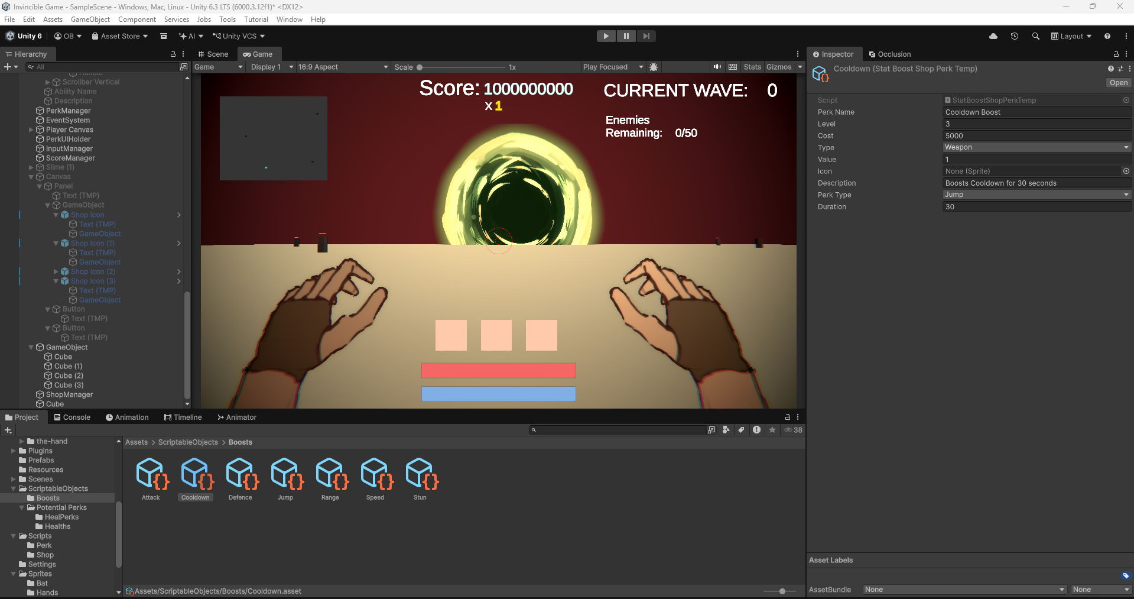
Task: Click the Open button in Inspector
Action: coord(1118,83)
